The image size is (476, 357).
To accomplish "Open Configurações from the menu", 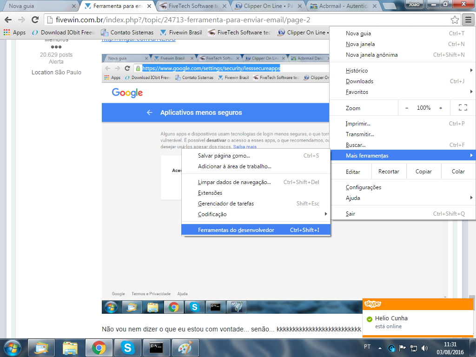I will click(x=403, y=187).
